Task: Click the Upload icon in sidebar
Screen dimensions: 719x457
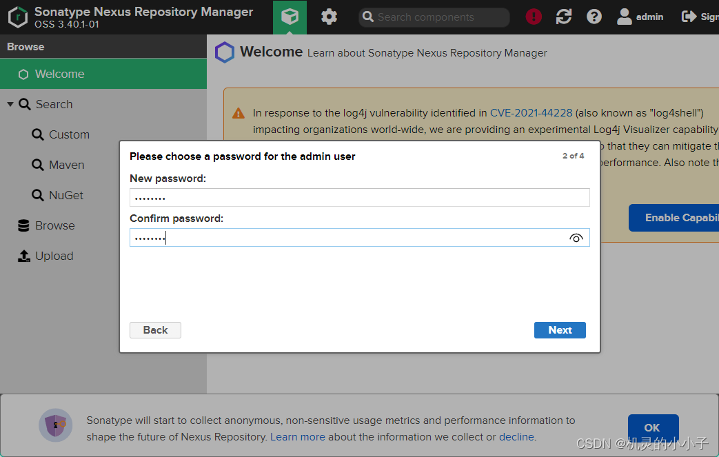Action: coord(24,256)
